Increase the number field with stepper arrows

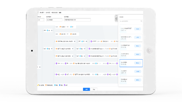43,19
